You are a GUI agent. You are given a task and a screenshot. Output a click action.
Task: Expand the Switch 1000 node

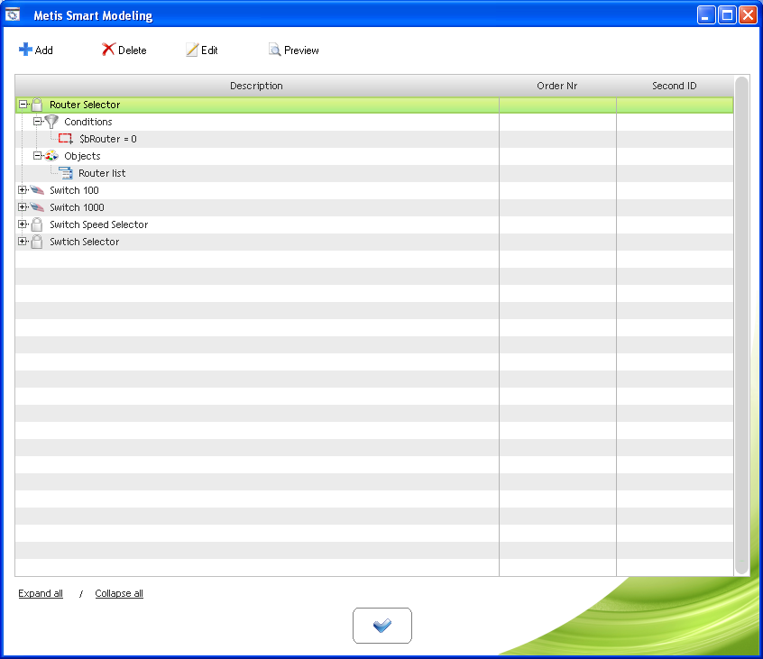(23, 207)
